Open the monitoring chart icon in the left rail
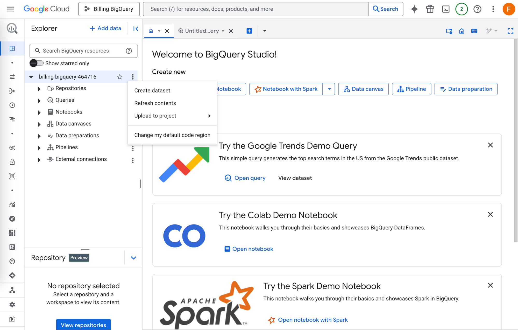Screen dimensions: 518x330 (x=12, y=205)
